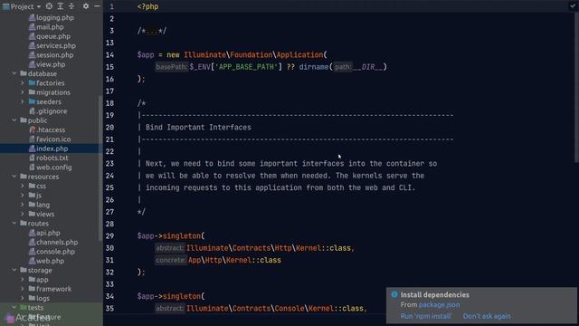Open session.php file
Viewport: 579px width, 326px height.
pyautogui.click(x=54, y=54)
